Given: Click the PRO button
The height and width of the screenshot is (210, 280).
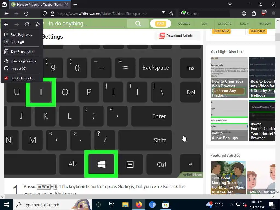Looking at the screenshot, I should (161, 24).
